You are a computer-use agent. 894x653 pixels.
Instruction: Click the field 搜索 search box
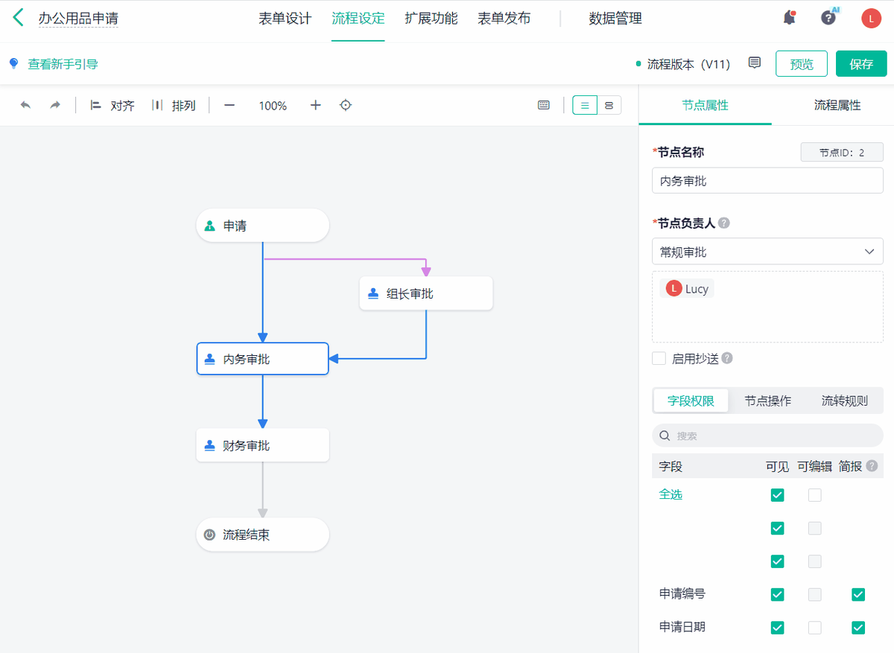[767, 436]
